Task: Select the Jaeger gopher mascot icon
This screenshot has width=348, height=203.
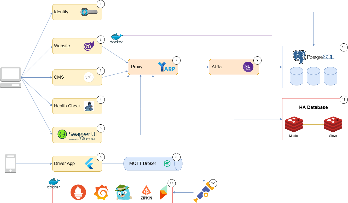Action: [x=123, y=192]
